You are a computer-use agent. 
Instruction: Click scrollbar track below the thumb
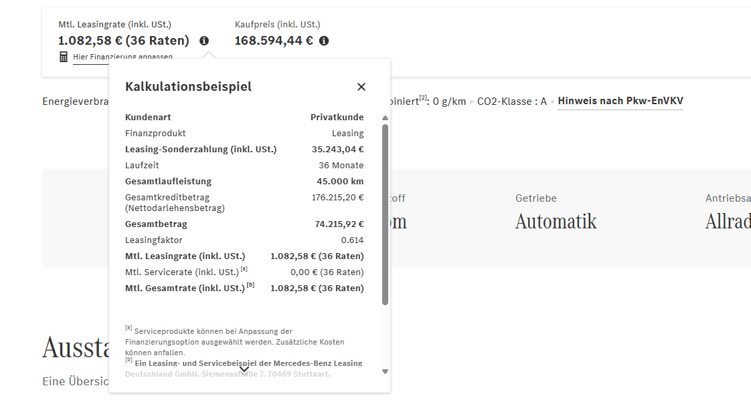(385, 336)
